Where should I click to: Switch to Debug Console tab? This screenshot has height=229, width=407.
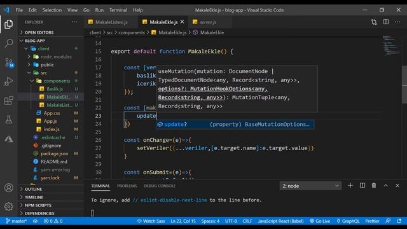[160, 186]
